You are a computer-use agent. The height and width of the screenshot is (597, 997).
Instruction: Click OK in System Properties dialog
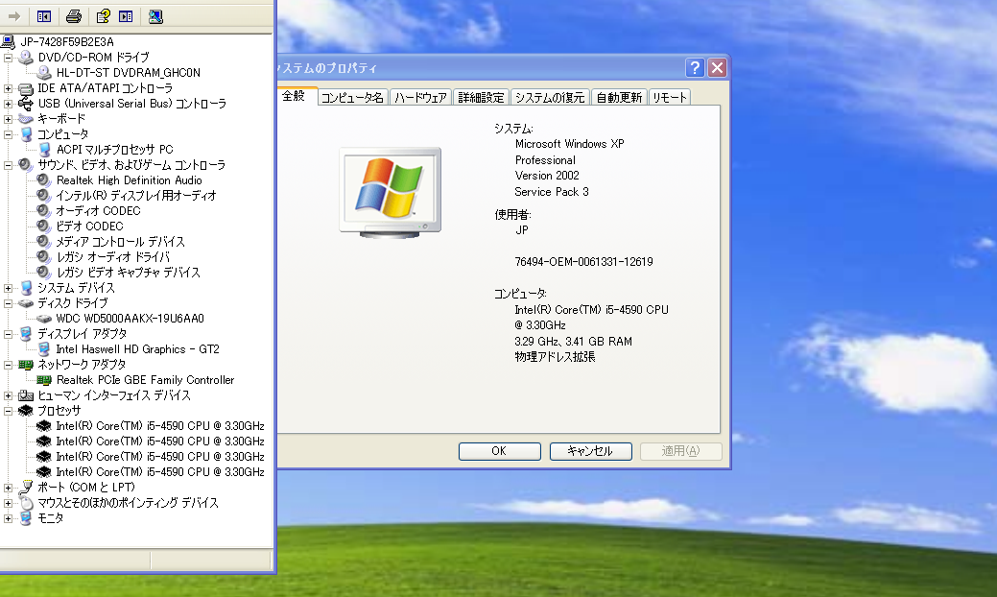pos(499,451)
